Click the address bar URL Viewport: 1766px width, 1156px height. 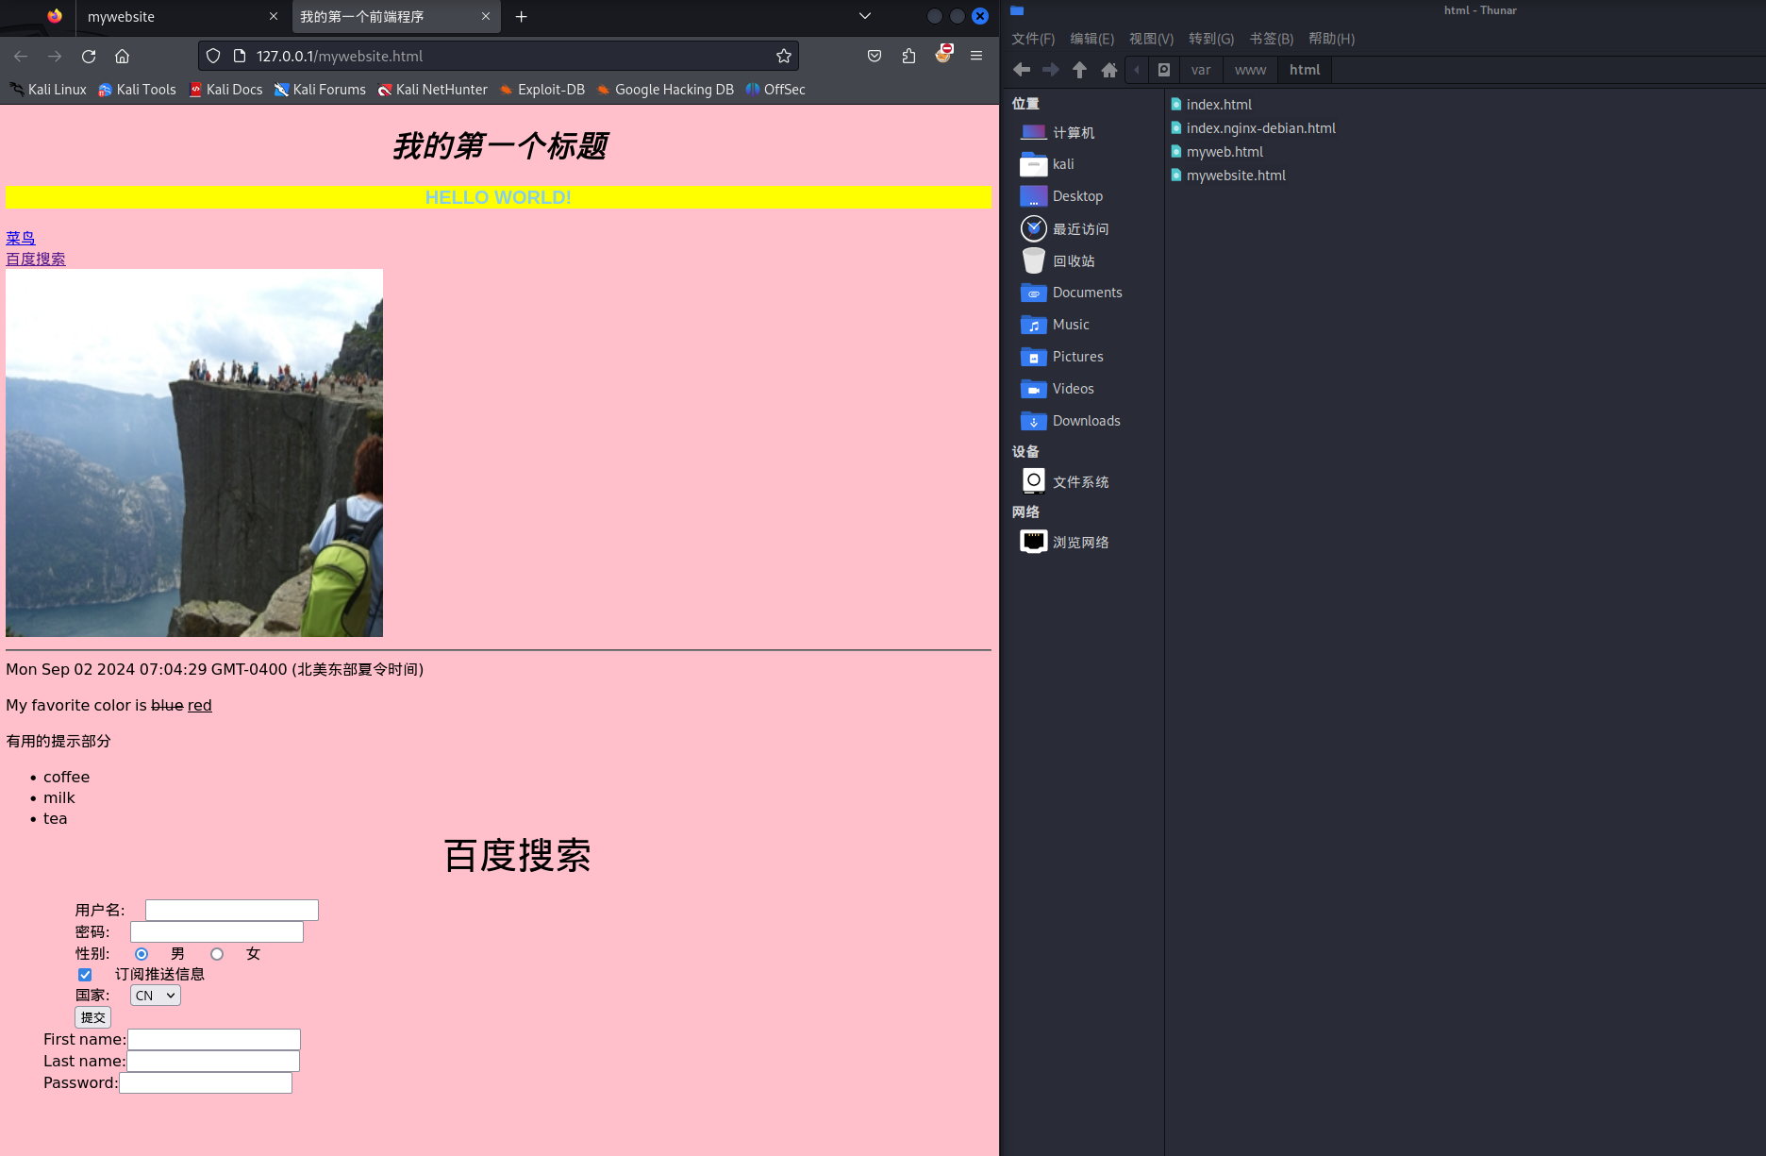coord(340,57)
